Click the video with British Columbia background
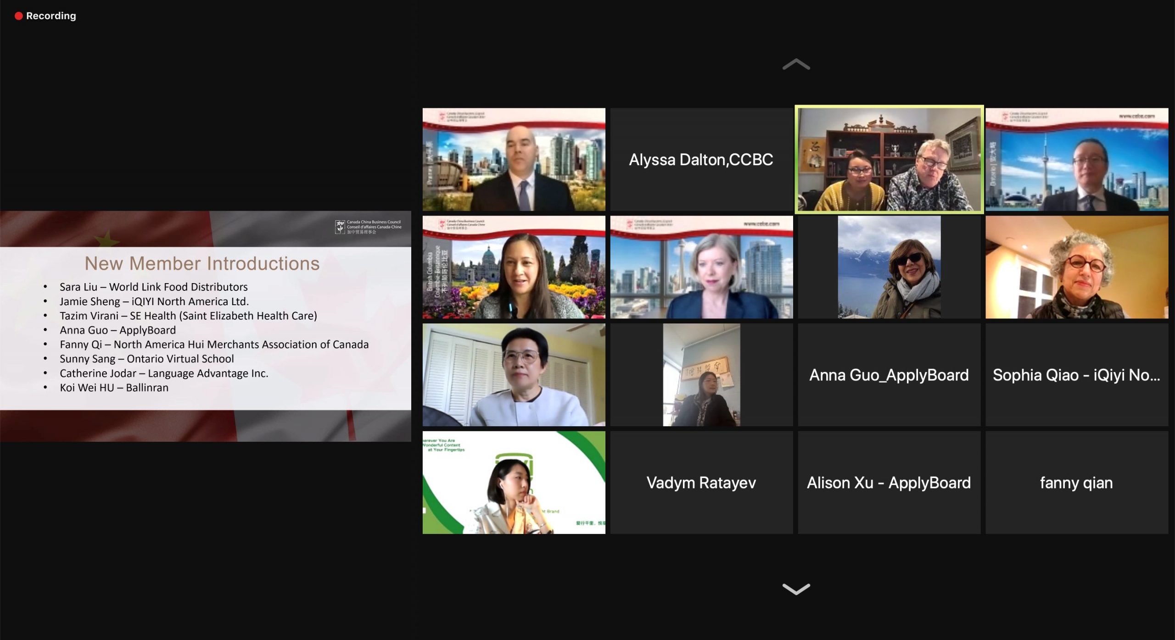 [x=514, y=267]
